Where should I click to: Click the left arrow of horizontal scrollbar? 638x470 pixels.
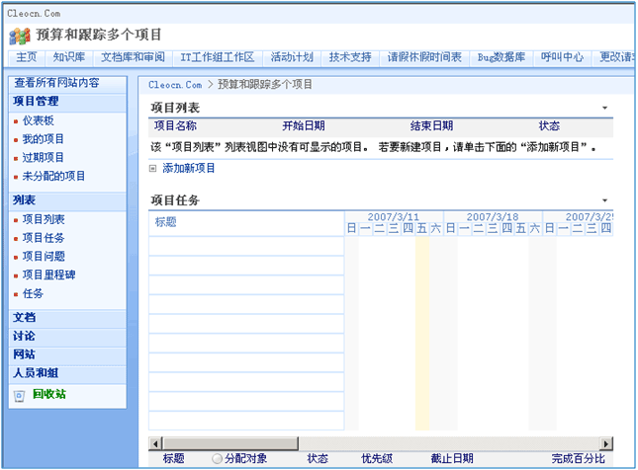(x=154, y=441)
